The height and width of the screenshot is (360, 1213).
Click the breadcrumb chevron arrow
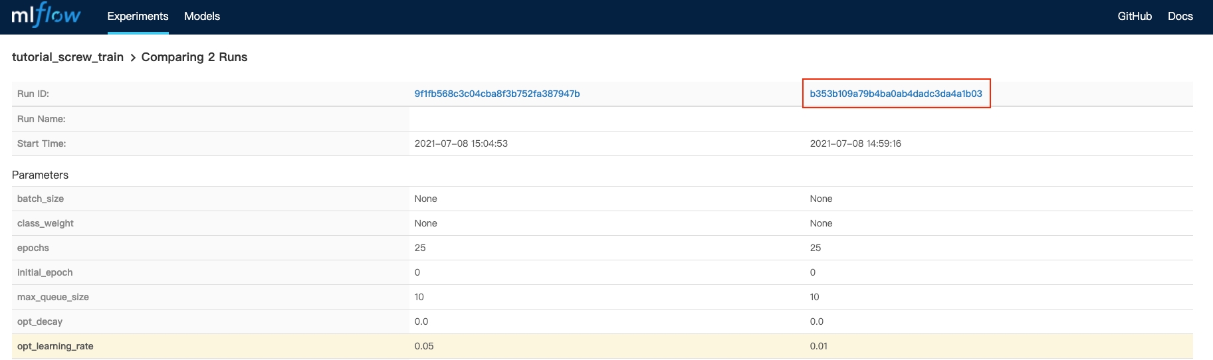[x=133, y=58]
